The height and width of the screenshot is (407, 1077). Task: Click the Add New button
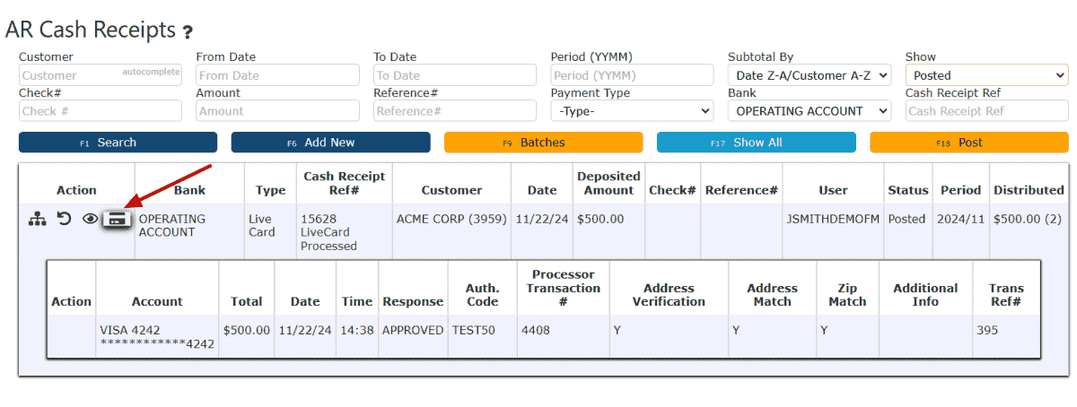pyautogui.click(x=330, y=143)
